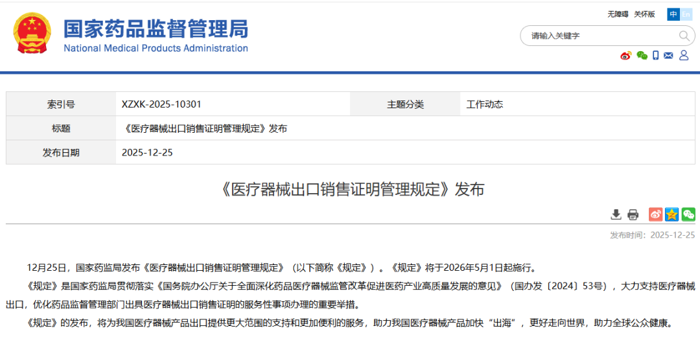The height and width of the screenshot is (357, 700).
Task: Open 关怀版 care version link
Action: click(645, 14)
